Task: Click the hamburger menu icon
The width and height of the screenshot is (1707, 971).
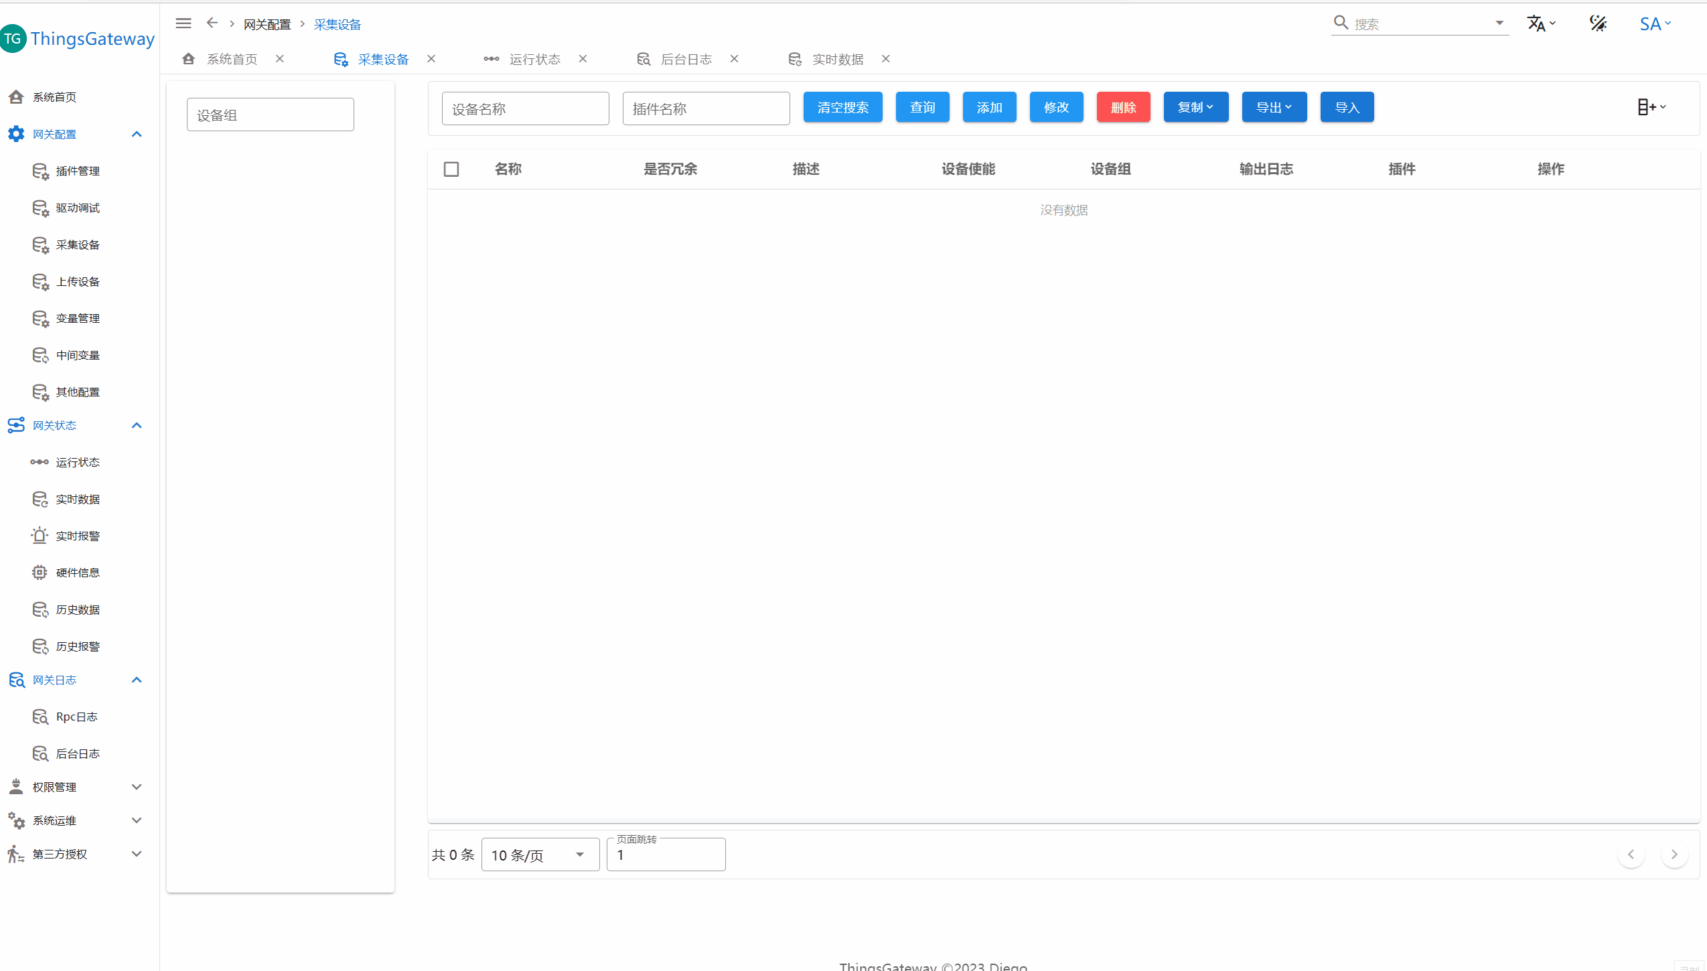Action: click(x=183, y=23)
